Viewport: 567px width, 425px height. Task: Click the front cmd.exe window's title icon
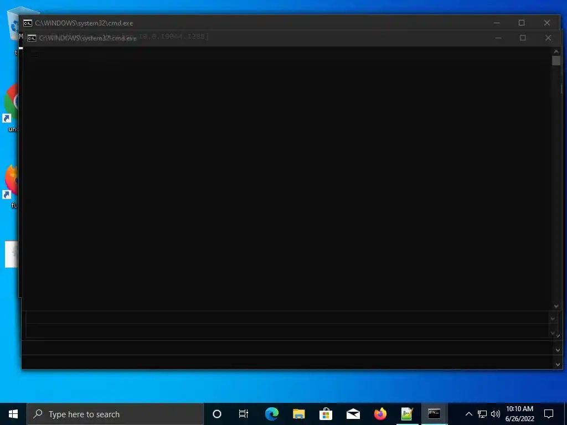[32, 38]
